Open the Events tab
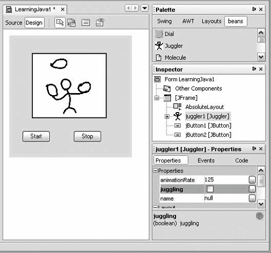The width and height of the screenshot is (271, 253). click(206, 161)
